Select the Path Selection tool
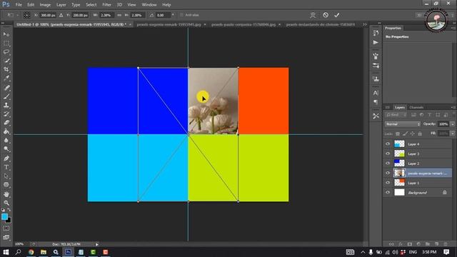The width and height of the screenshot is (457, 257). click(x=6, y=176)
